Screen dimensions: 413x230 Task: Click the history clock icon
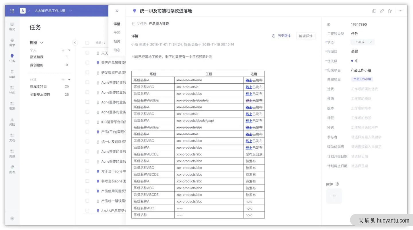[274, 36]
